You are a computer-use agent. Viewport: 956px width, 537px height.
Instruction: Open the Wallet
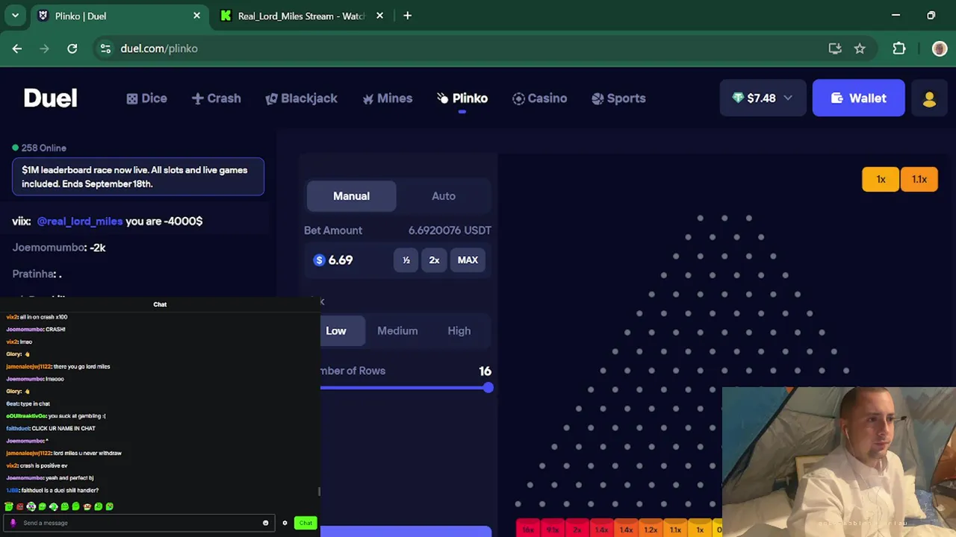click(858, 98)
